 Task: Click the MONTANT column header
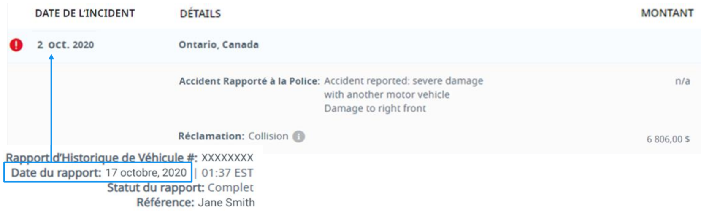[667, 13]
